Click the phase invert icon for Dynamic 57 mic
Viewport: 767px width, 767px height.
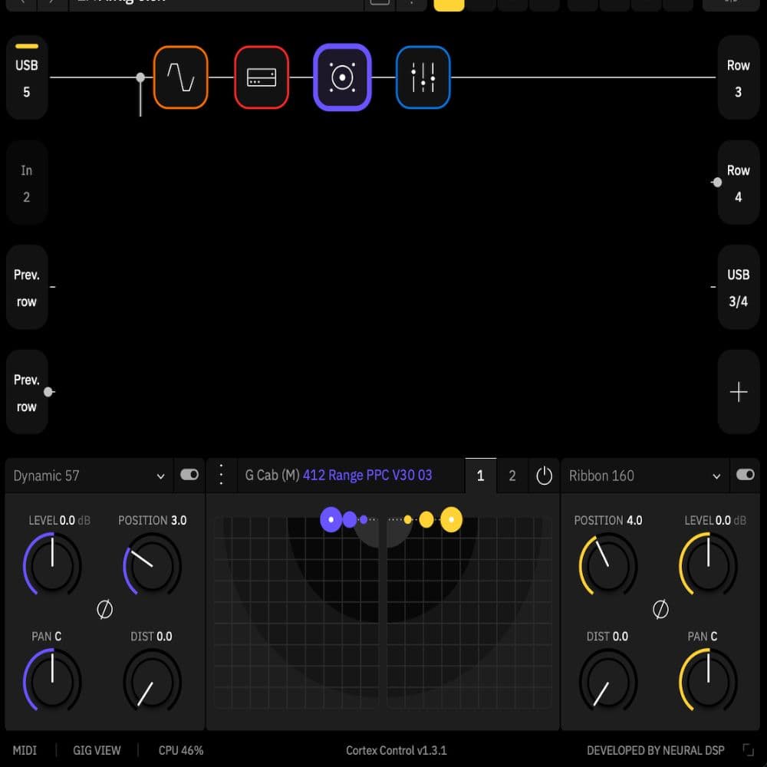point(106,610)
